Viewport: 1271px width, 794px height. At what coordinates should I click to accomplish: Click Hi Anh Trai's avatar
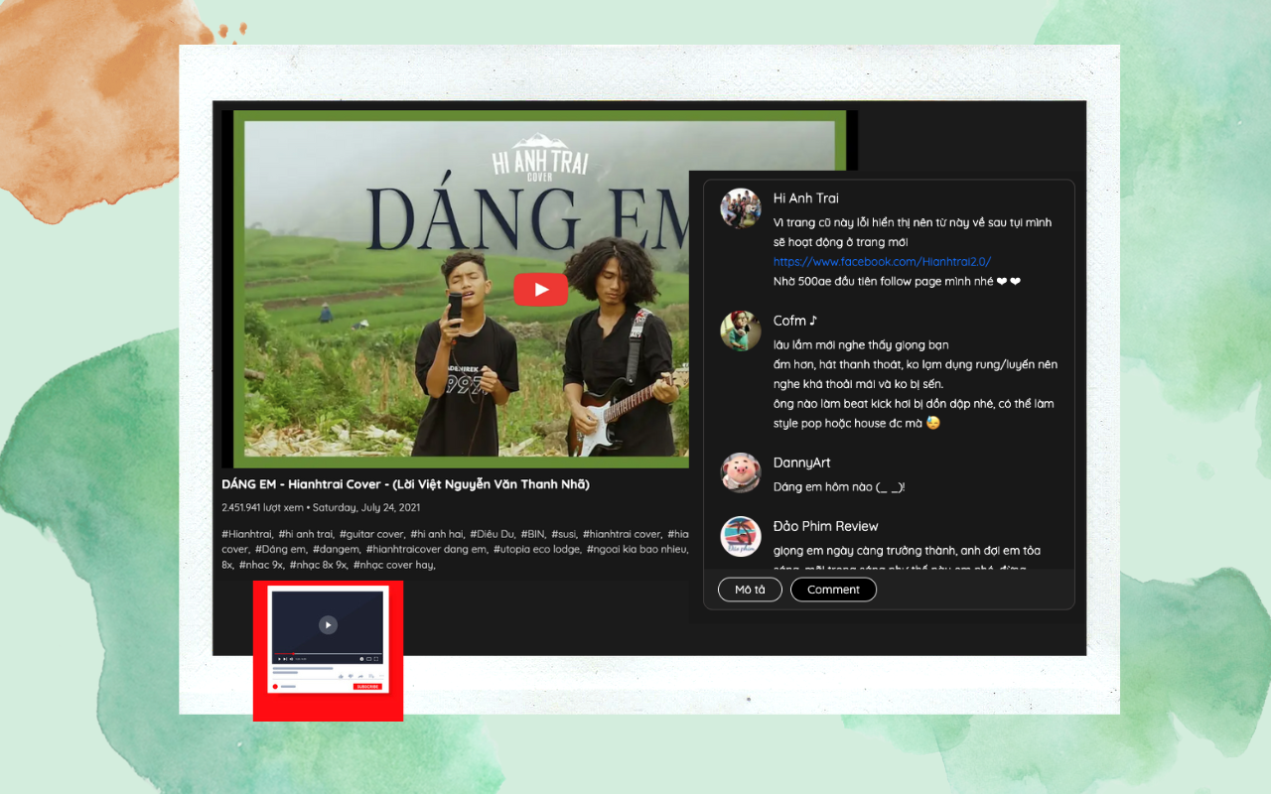point(740,207)
